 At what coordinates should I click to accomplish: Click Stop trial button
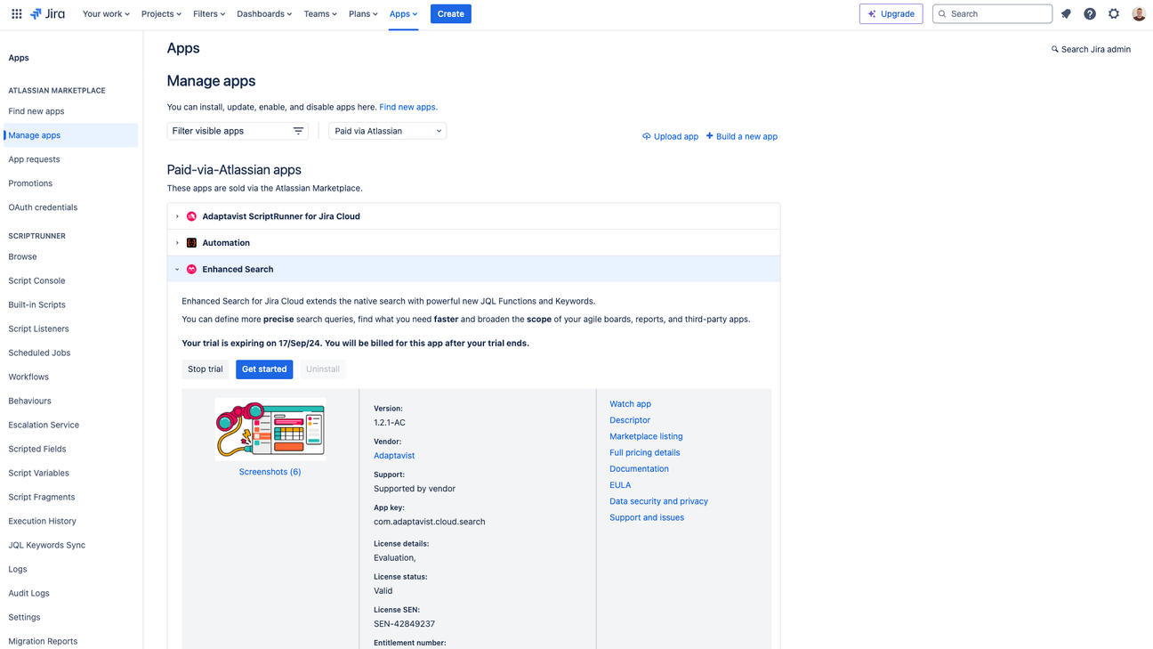(206, 369)
